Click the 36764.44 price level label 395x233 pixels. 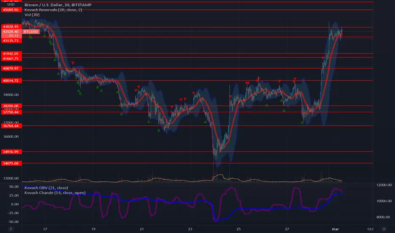click(x=11, y=126)
